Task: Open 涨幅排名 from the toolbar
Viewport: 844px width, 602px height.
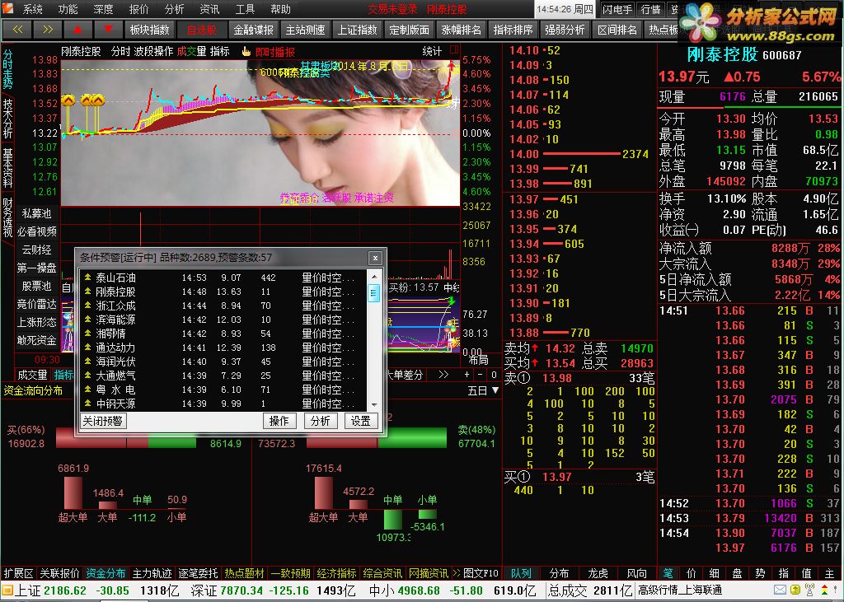Action: point(462,30)
